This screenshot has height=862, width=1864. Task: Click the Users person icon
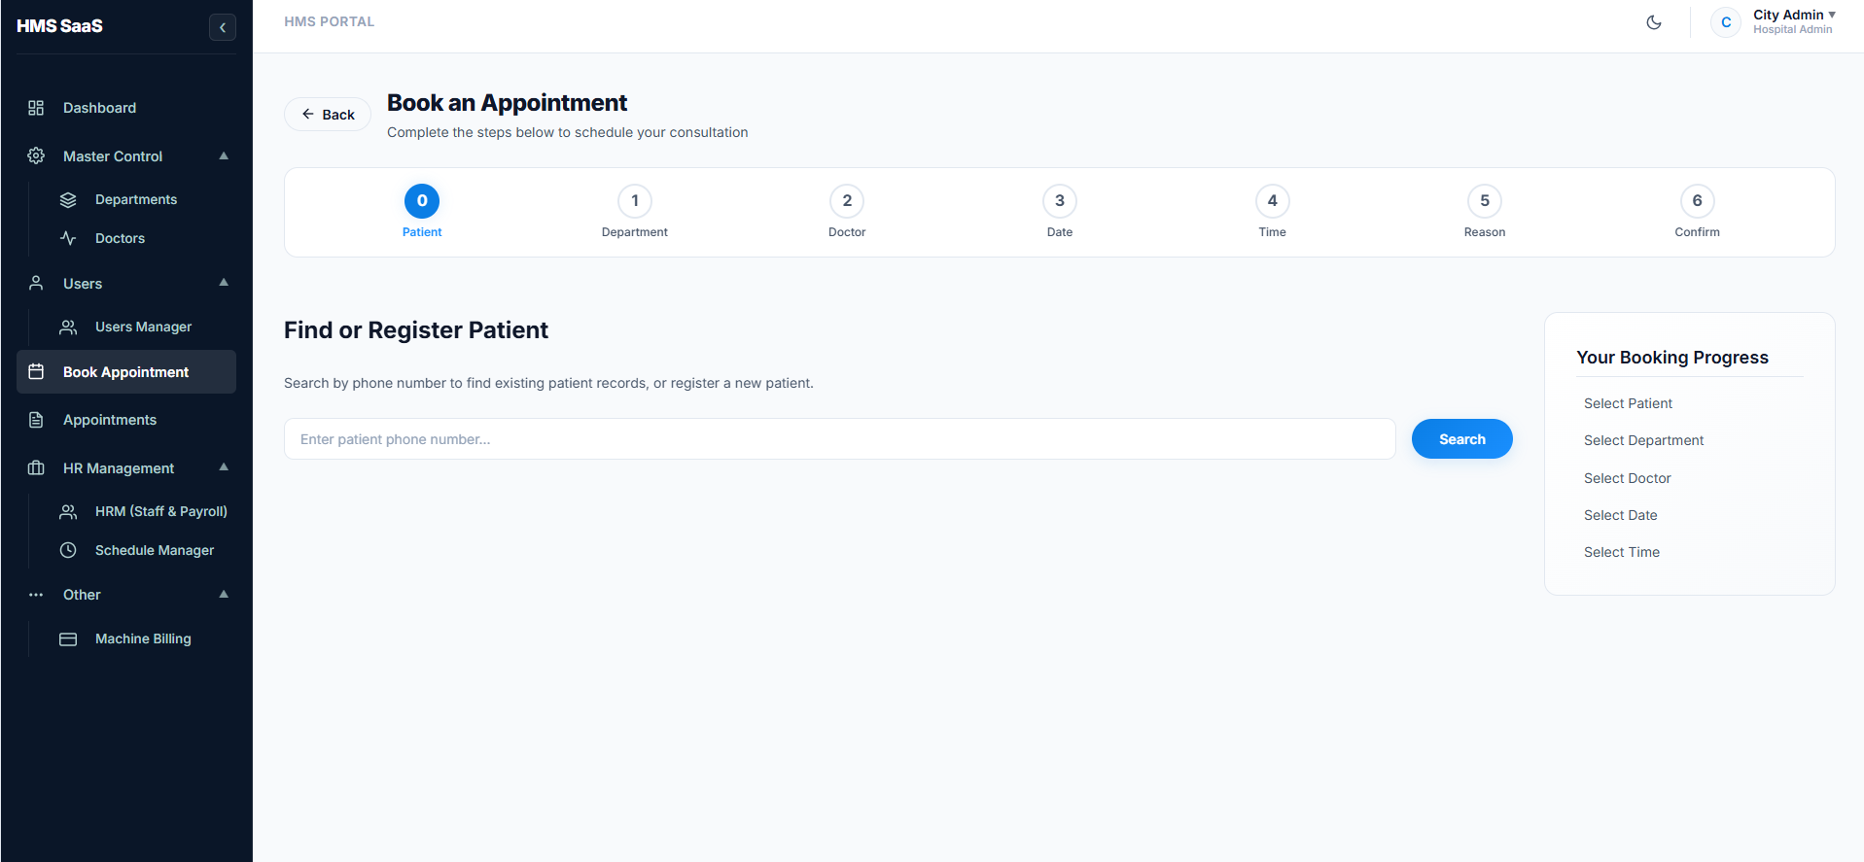(36, 283)
